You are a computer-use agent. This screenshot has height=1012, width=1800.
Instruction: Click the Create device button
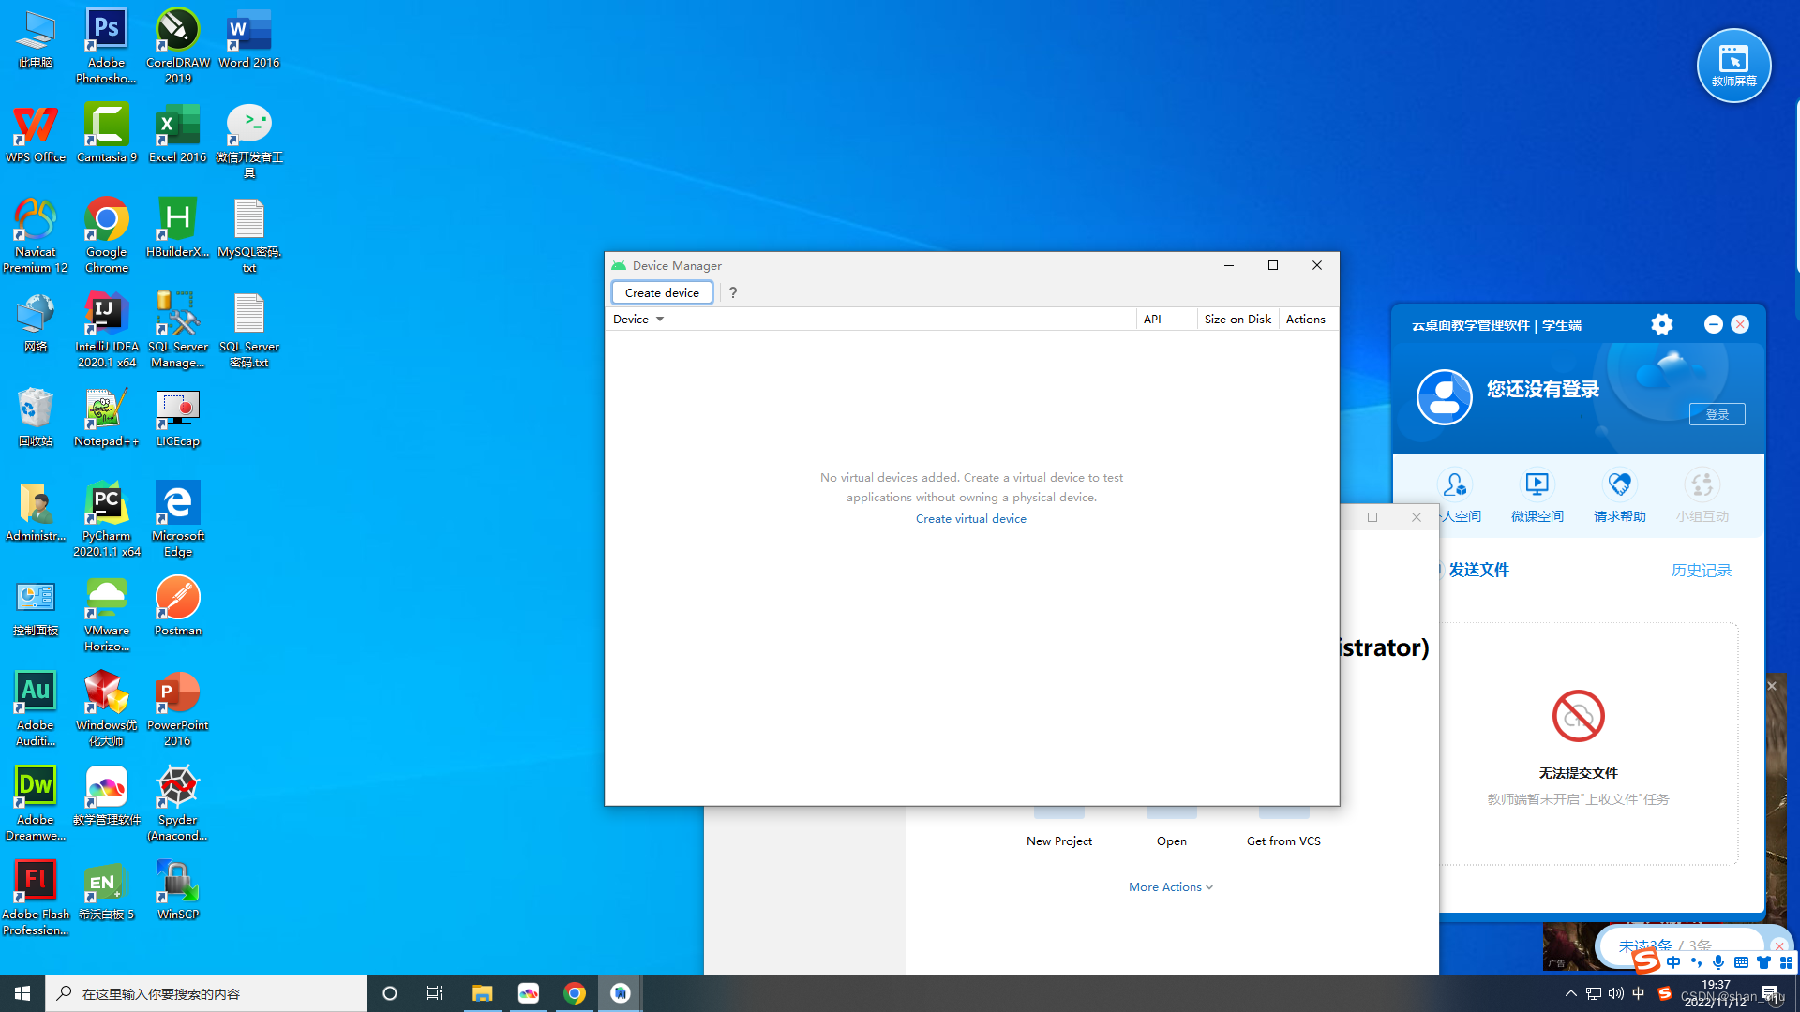(662, 292)
